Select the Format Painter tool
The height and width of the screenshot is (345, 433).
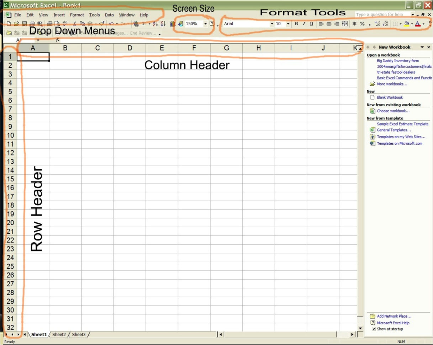tap(101, 24)
